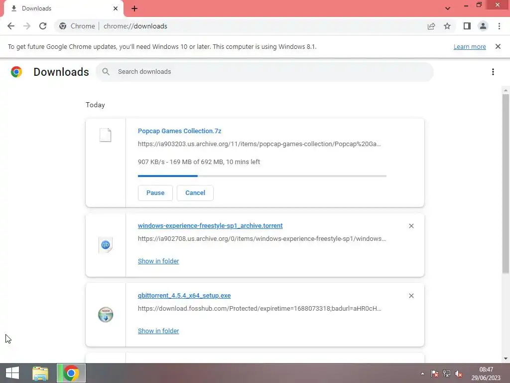Screen dimensions: 510x383
Task: Remove qbittorrent setup from list
Action: point(411,296)
